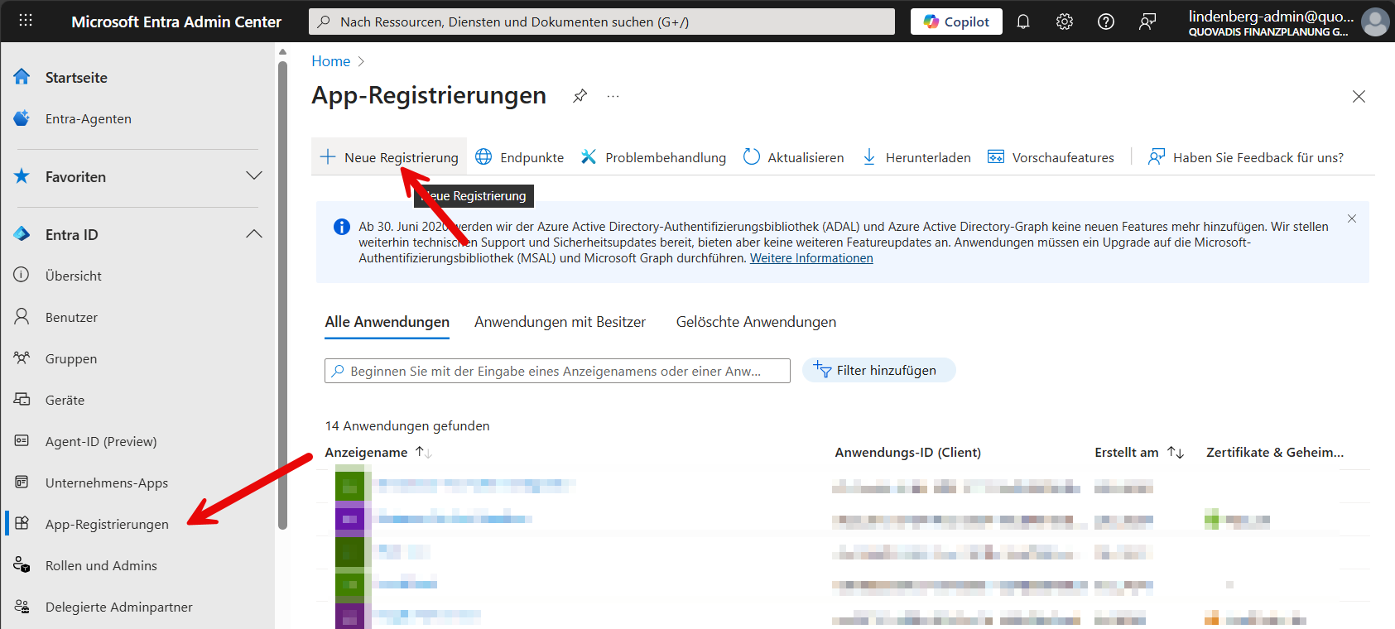
Task: Follow the Weitere Informationen link
Action: [x=811, y=258]
